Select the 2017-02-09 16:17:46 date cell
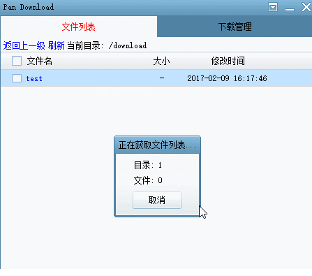 (x=227, y=78)
